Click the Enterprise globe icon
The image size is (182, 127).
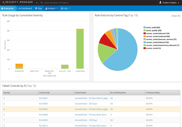[x=2, y=8]
